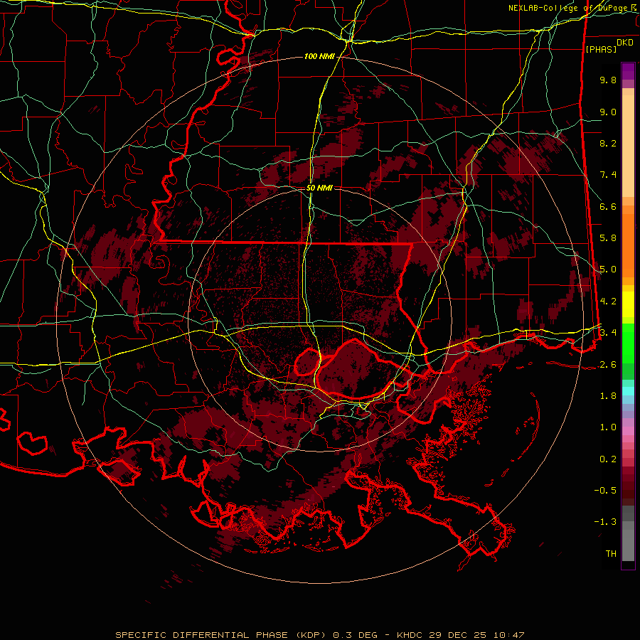Image resolution: width=640 pixels, height=640 pixels.
Task: Click the 5.0 colorbar value label
Action: [608, 270]
